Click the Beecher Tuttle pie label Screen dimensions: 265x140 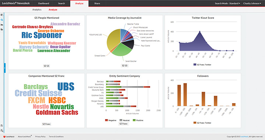tap(133, 24)
